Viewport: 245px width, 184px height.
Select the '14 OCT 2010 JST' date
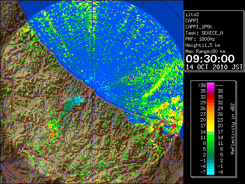[214, 67]
